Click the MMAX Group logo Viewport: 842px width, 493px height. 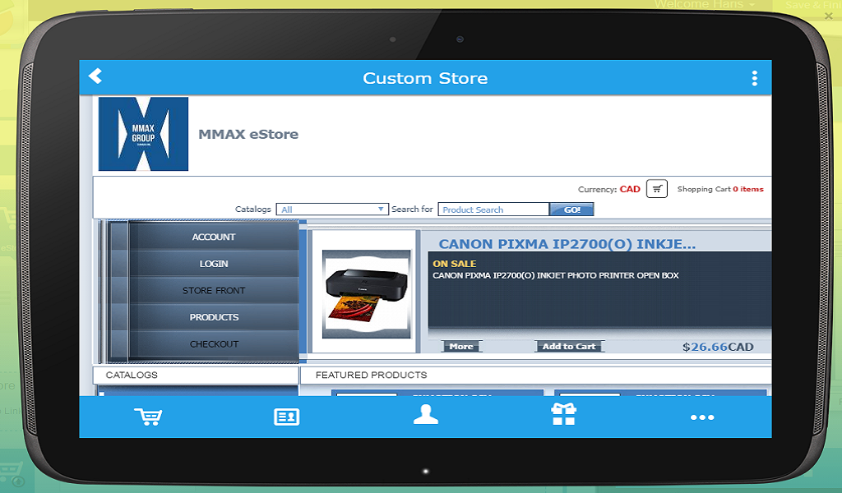pos(143,134)
